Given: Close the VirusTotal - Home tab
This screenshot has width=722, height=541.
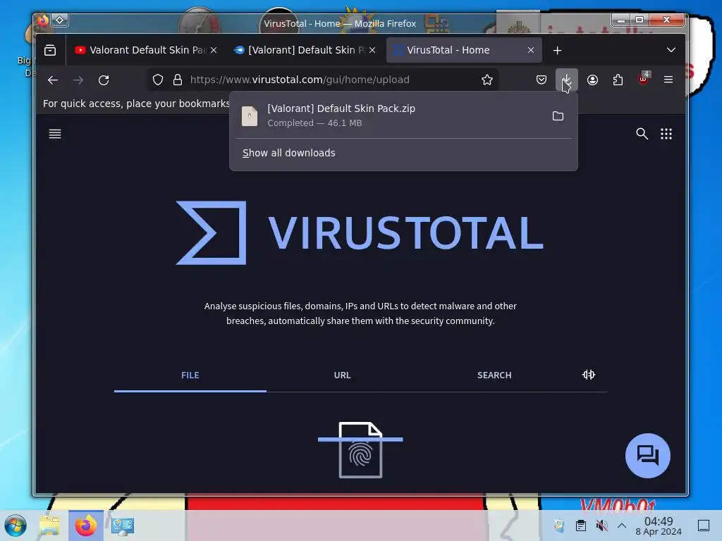Looking at the screenshot, I should tap(531, 50).
